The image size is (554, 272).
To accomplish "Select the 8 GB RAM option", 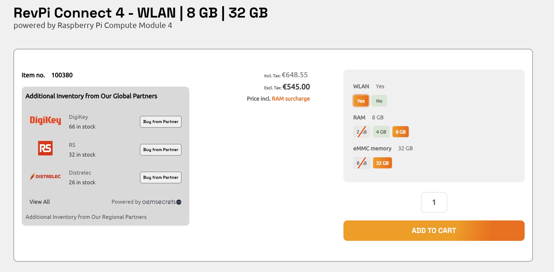I will point(401,132).
